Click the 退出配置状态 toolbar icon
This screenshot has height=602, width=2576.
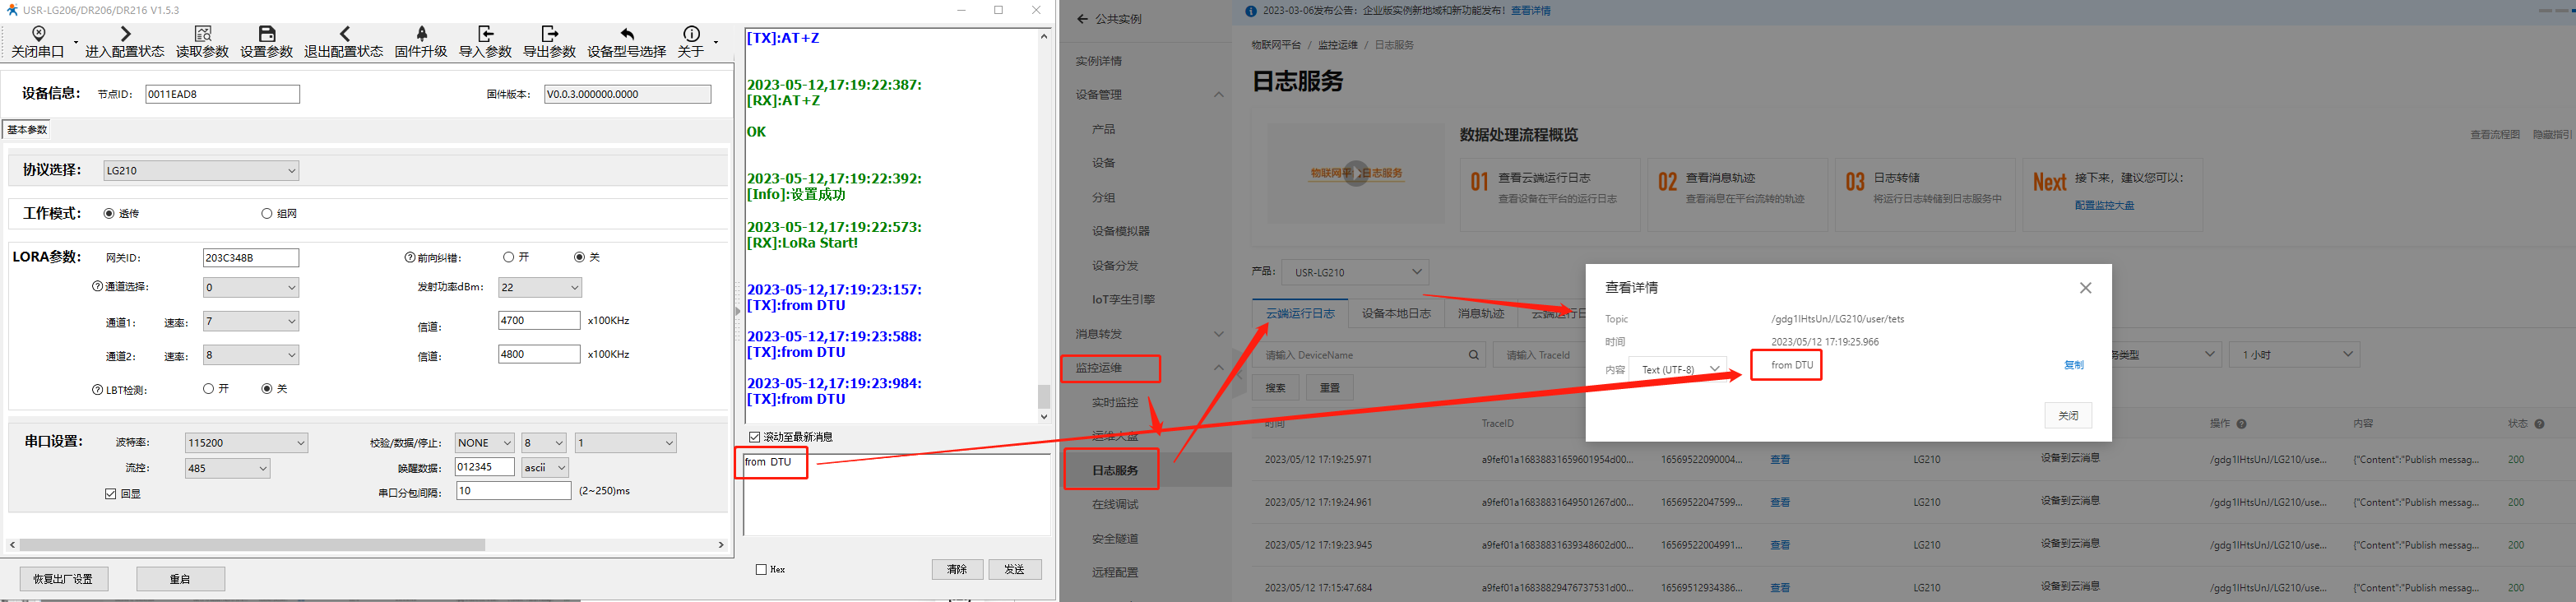344,33
